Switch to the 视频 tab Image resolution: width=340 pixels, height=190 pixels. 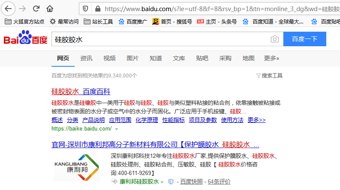109,58
